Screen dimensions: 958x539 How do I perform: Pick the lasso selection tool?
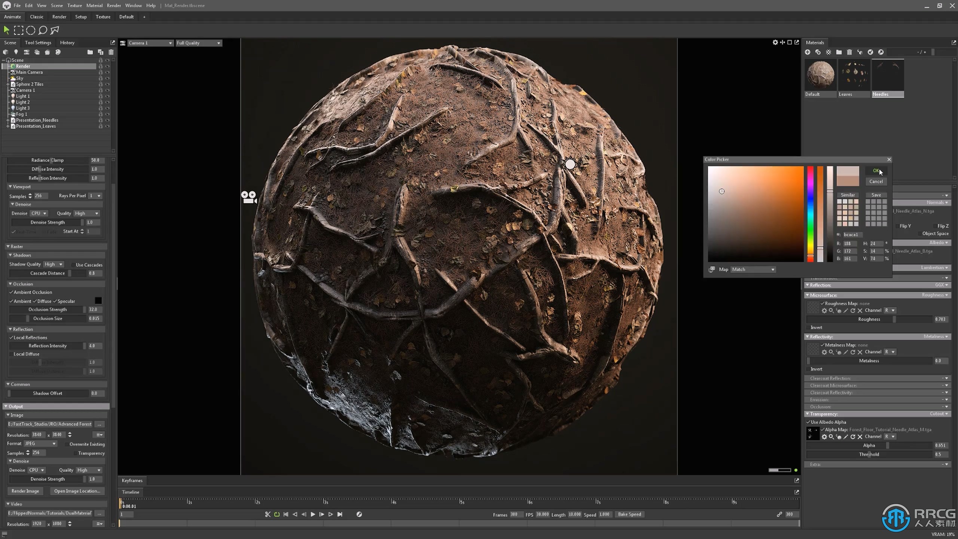coord(43,30)
